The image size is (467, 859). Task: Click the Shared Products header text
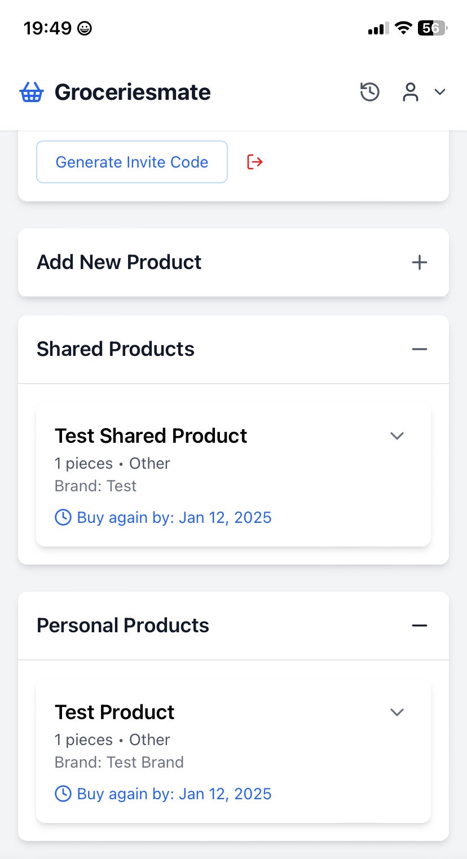click(116, 349)
